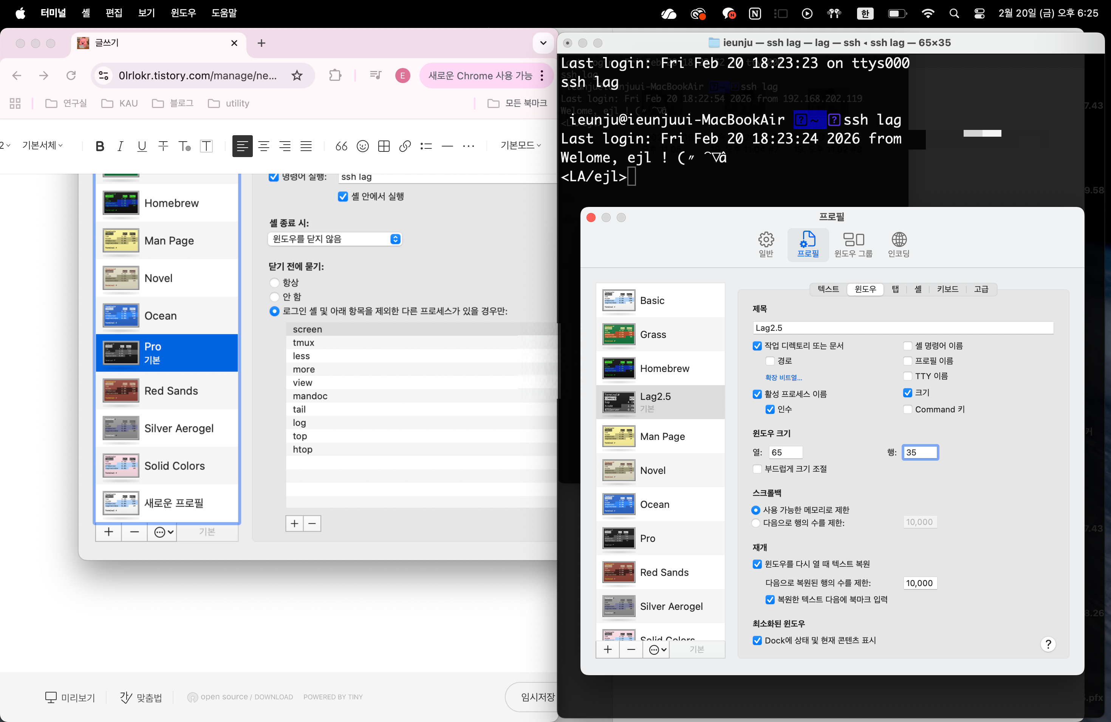Click the insert table icon
This screenshot has width=1111, height=722.
[x=384, y=146]
